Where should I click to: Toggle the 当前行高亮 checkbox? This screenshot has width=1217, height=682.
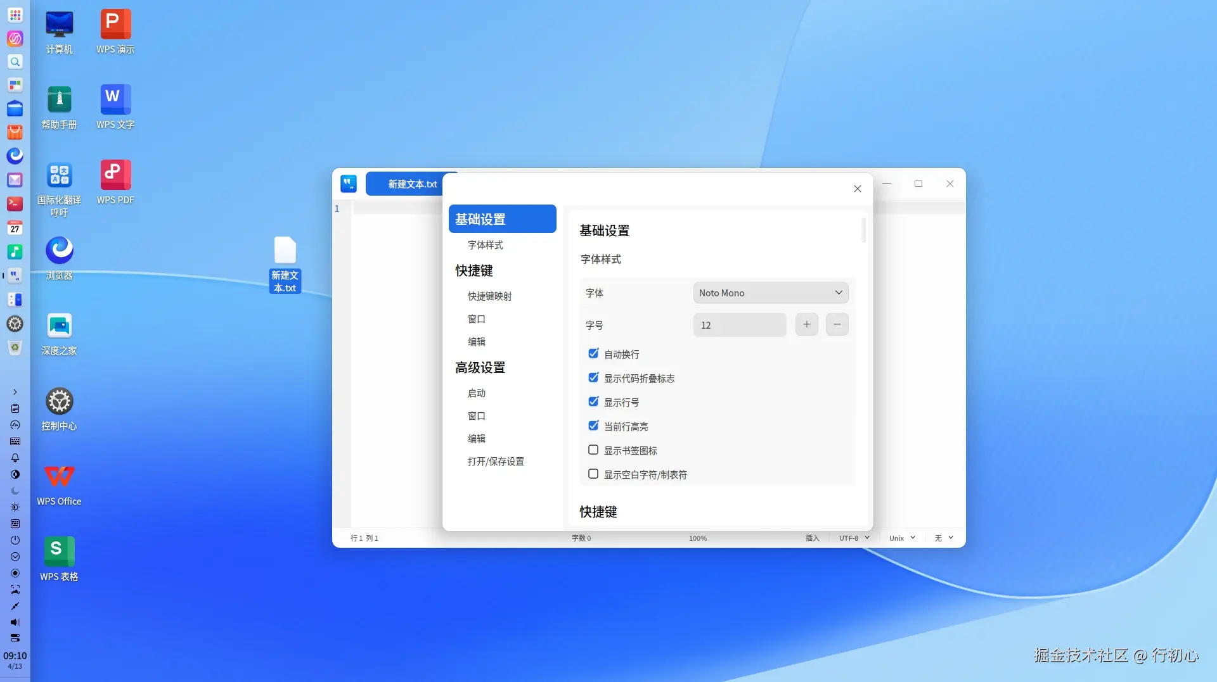pos(593,426)
